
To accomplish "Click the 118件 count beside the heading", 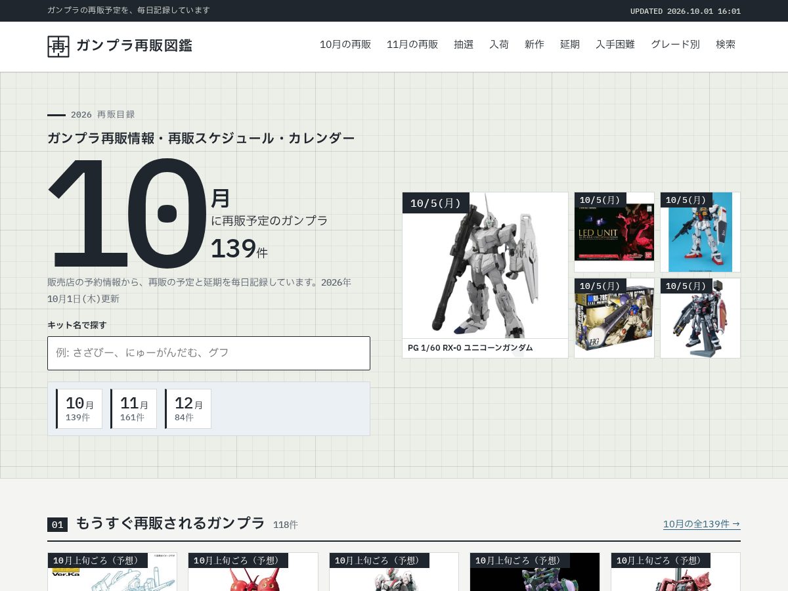I will click(286, 525).
